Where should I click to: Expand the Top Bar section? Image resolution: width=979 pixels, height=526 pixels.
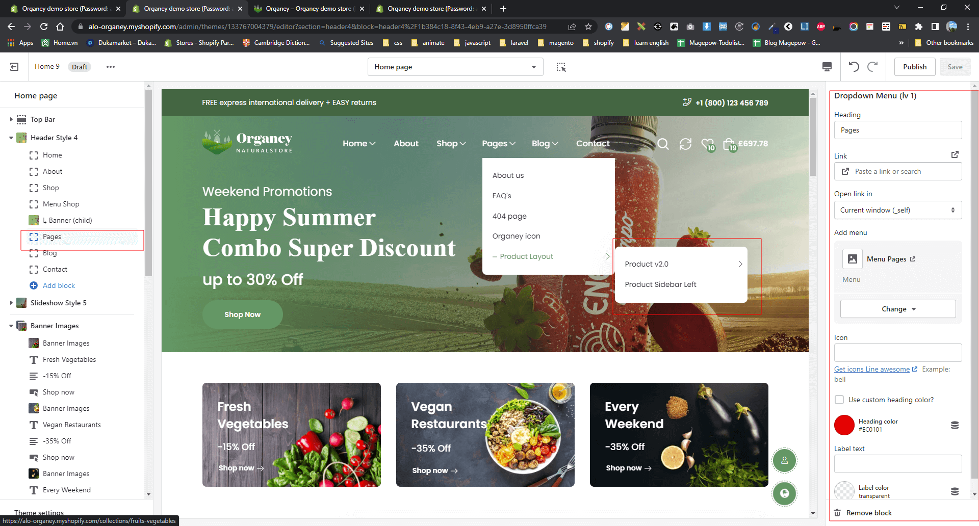11,119
